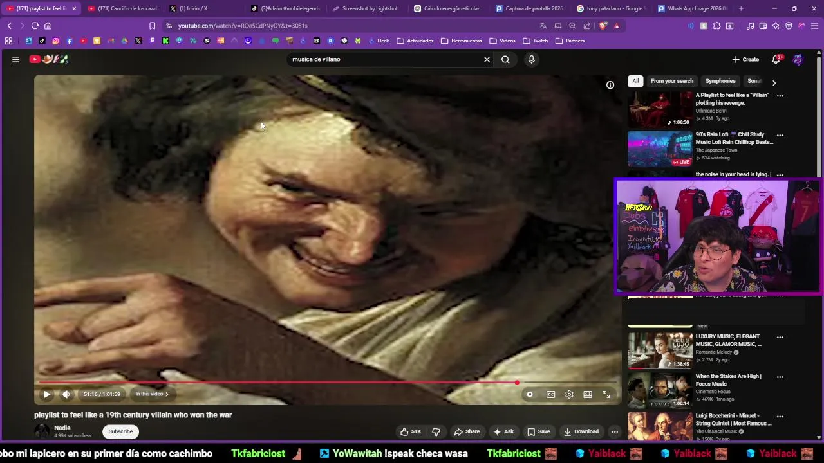This screenshot has width=824, height=463.
Task: Show more filter chips with right arrow
Action: 774,82
